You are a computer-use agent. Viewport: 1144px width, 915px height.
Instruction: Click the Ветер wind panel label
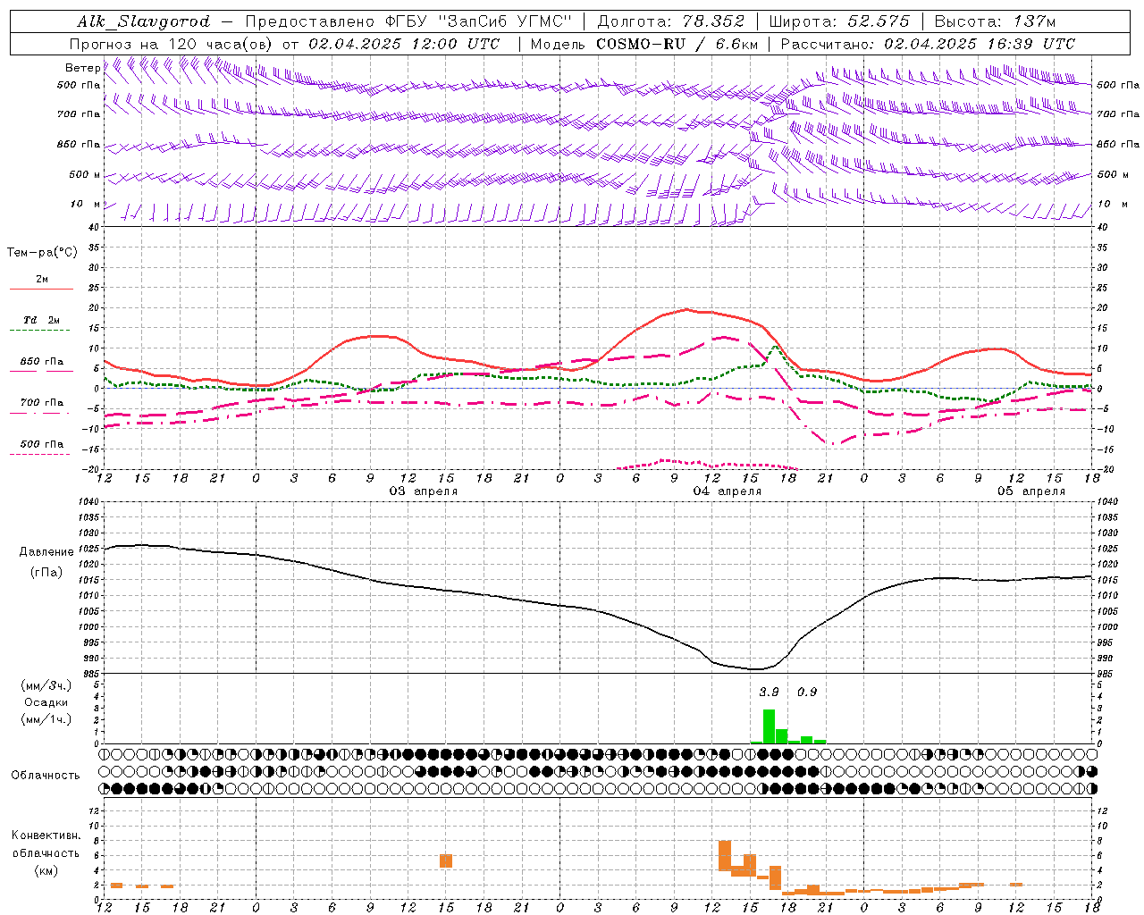(82, 68)
